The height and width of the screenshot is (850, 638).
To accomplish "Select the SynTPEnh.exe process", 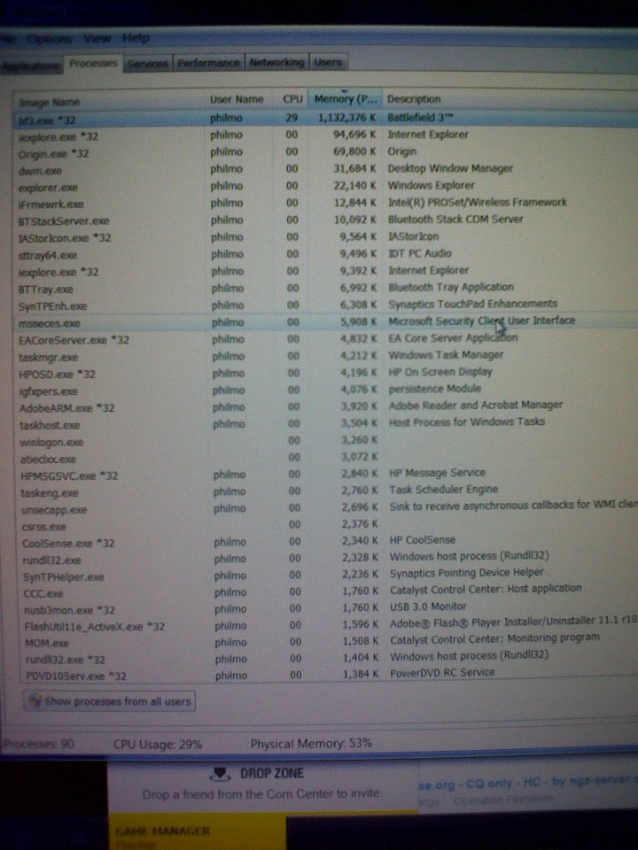I will point(52,306).
